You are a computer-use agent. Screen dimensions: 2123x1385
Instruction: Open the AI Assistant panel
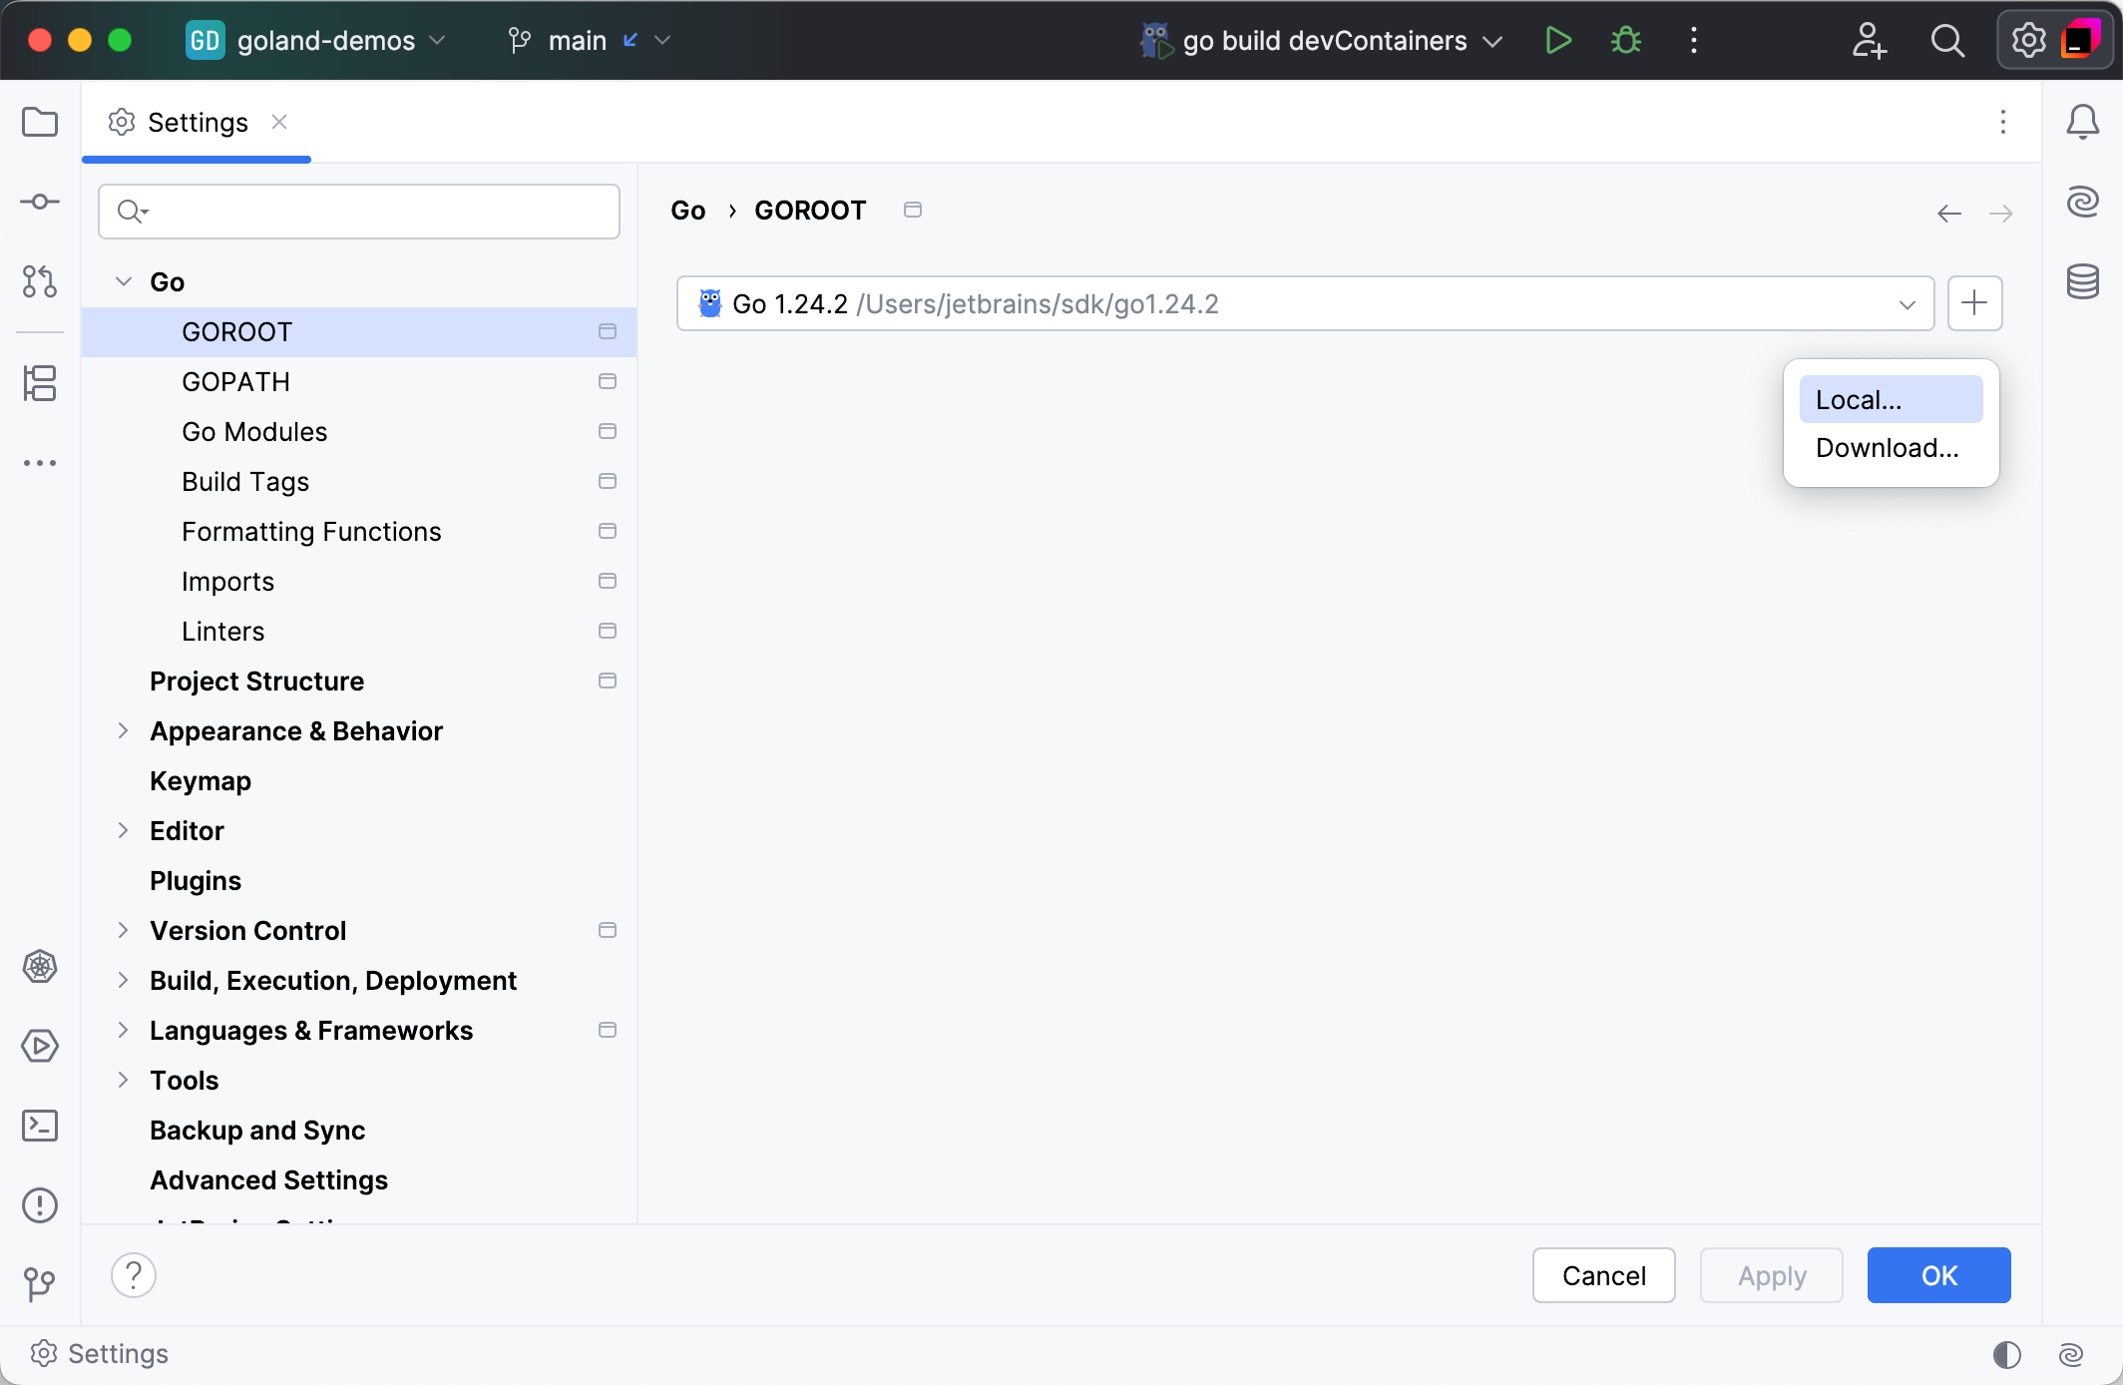click(2083, 202)
